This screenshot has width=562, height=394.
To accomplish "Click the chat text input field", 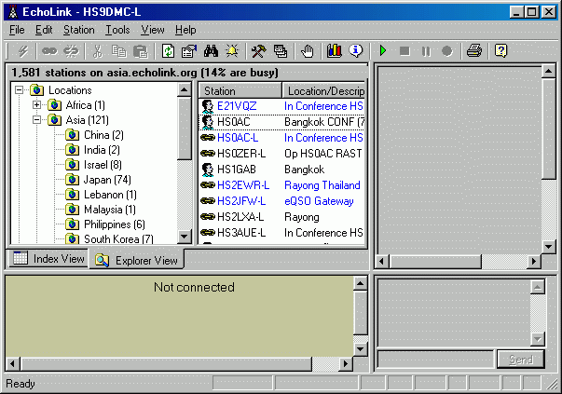I will 435,360.
